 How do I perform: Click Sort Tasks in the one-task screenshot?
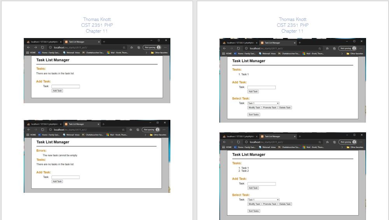click(x=254, y=114)
